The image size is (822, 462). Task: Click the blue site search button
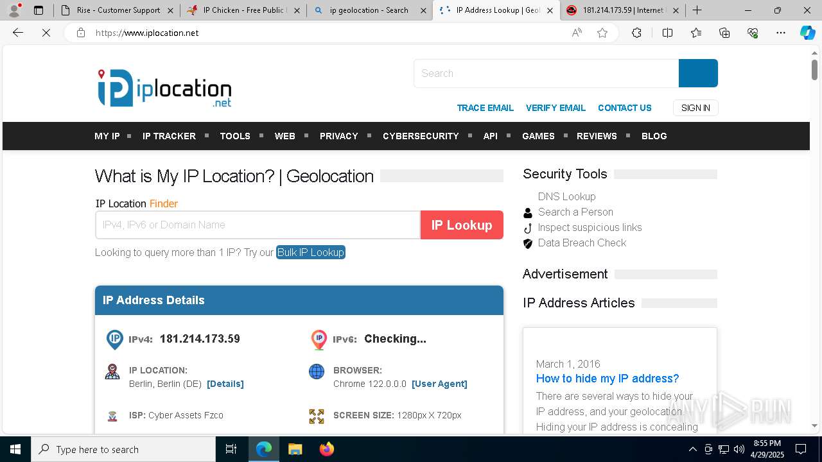point(698,73)
